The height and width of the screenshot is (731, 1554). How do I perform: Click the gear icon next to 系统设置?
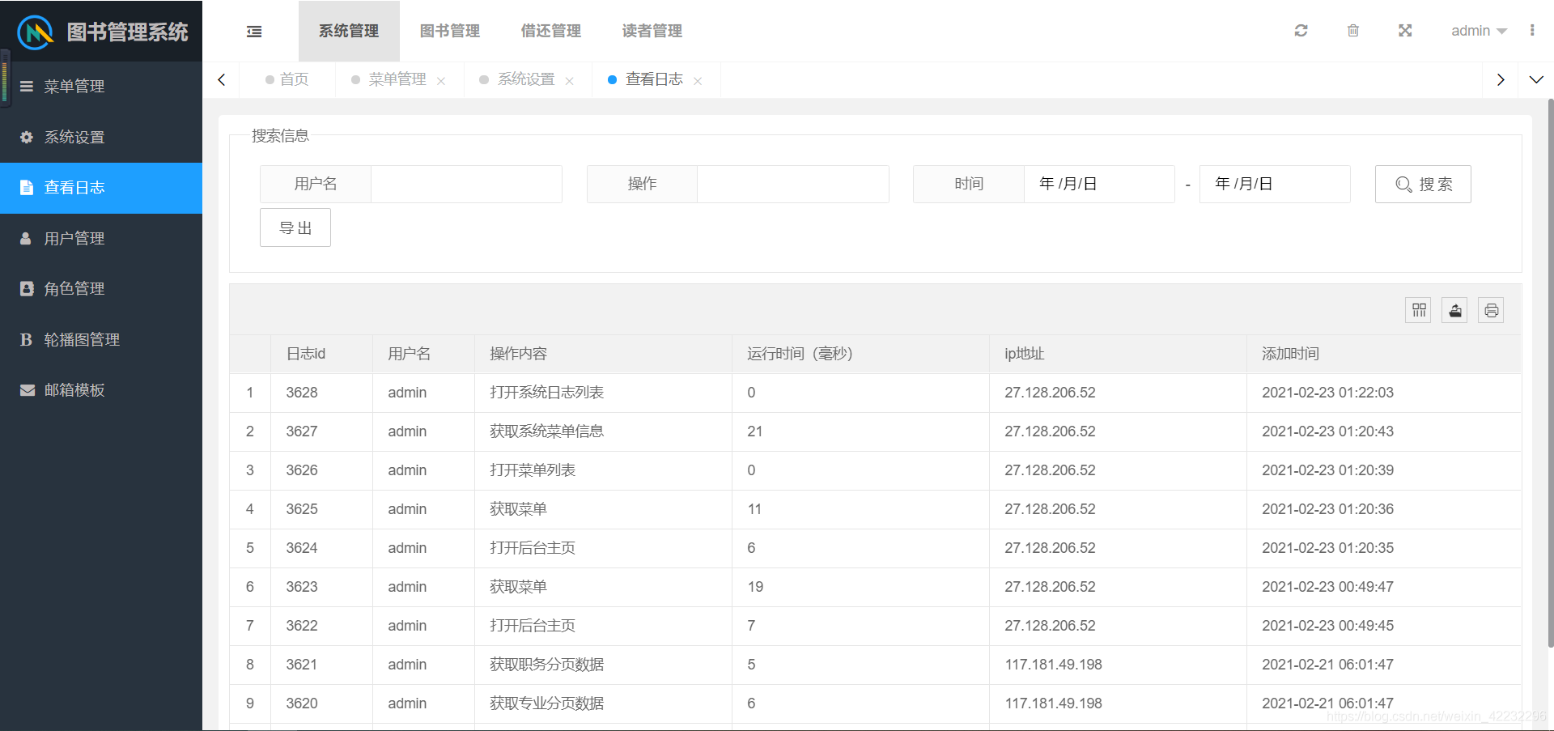click(x=25, y=137)
